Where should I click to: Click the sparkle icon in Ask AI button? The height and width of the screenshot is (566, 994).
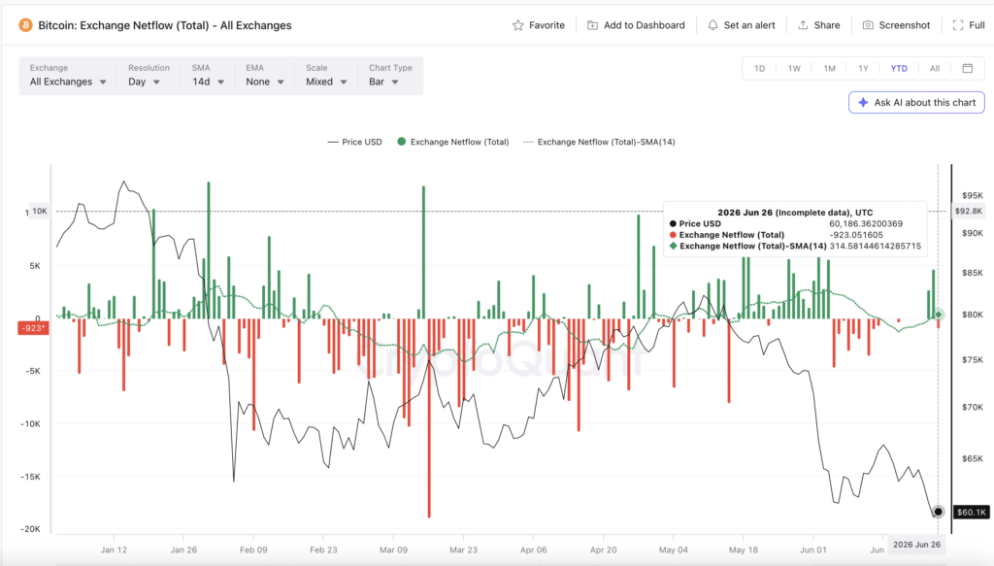863,103
